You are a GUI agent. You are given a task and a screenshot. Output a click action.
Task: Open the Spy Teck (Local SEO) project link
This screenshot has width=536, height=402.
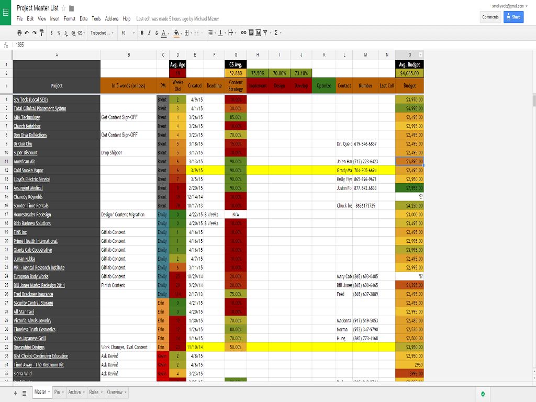(x=30, y=99)
